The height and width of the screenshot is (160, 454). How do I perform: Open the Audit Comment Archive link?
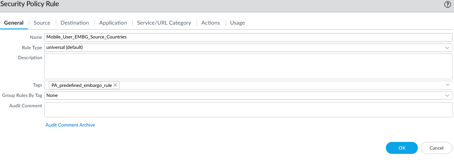(70, 125)
